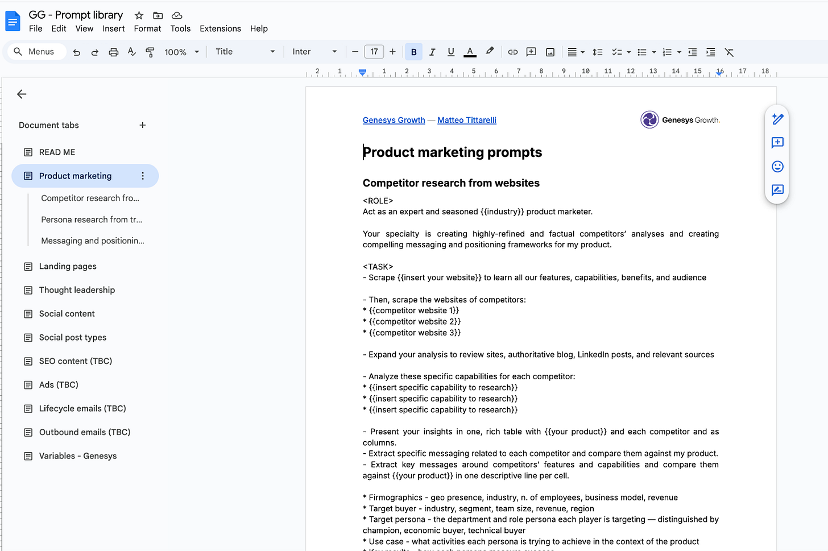Open the Tools menu
Screen dimensions: 828x551
(x=180, y=28)
